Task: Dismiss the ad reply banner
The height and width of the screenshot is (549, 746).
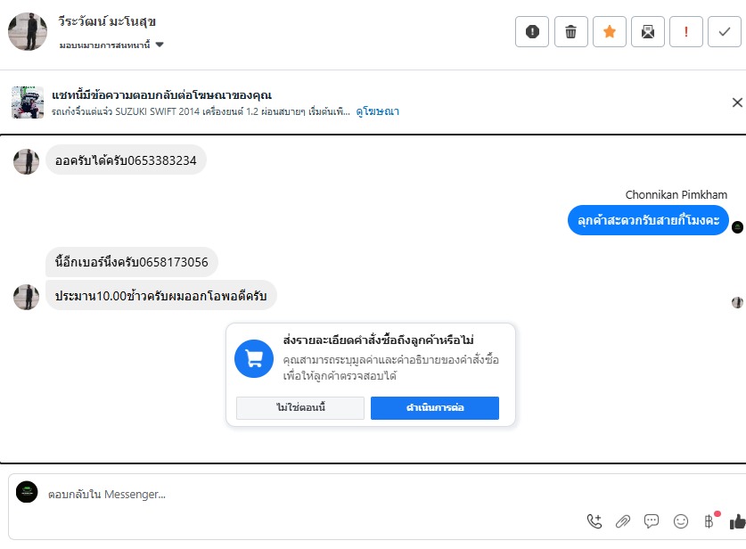Action: (737, 102)
